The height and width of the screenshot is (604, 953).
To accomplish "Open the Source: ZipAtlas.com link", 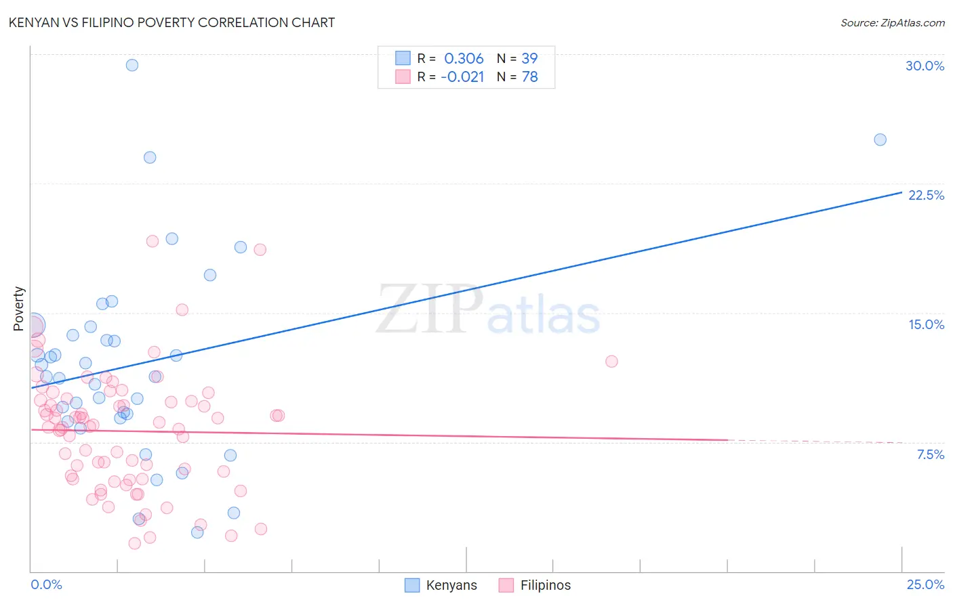I will [x=893, y=22].
